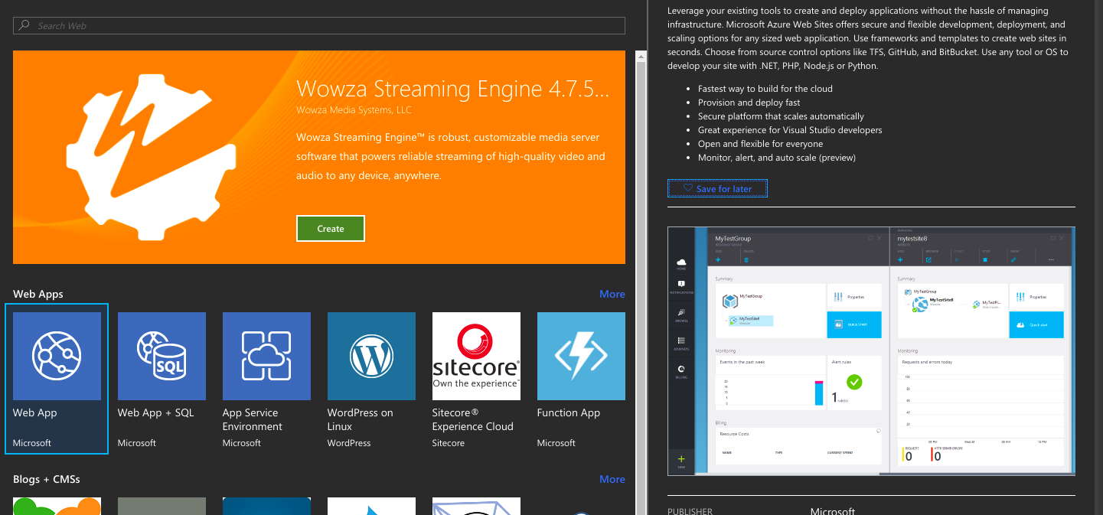The image size is (1103, 515).
Task: Open the Function App icon
Action: click(x=581, y=356)
